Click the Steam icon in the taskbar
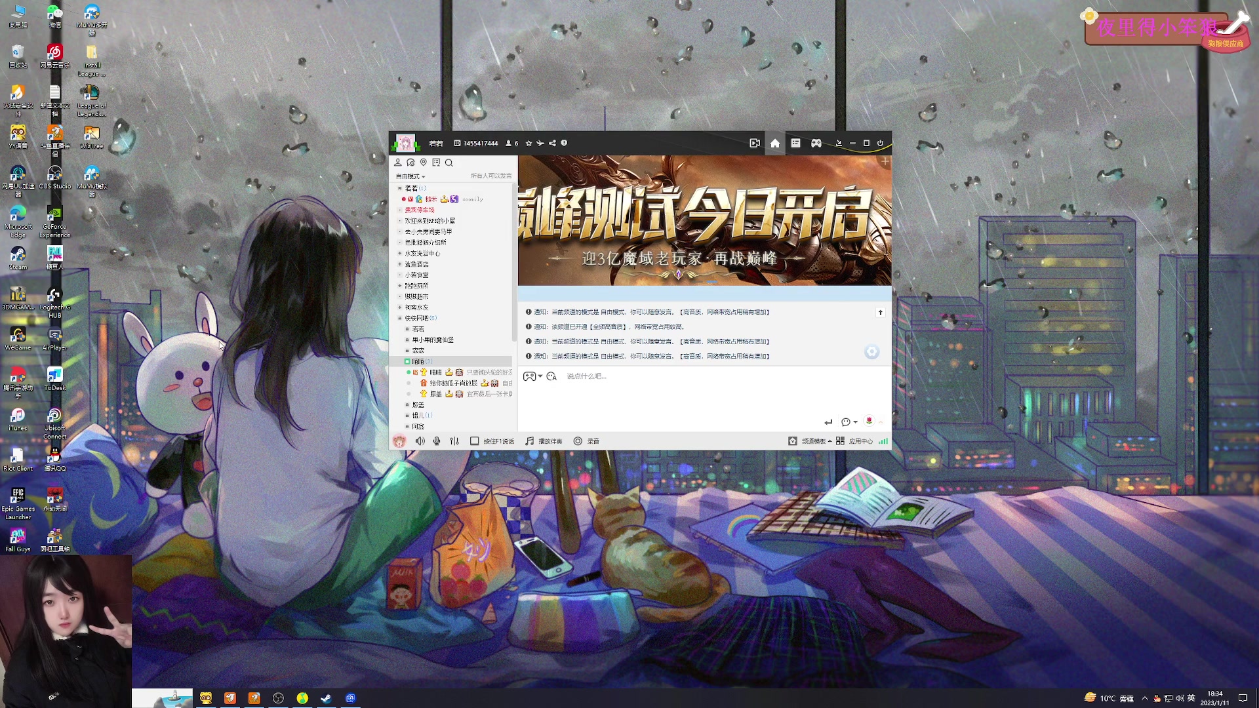1259x708 pixels. [326, 698]
